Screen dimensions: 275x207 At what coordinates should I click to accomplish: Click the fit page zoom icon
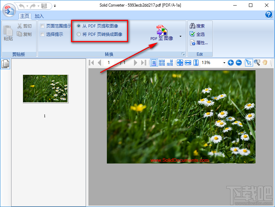(180, 63)
